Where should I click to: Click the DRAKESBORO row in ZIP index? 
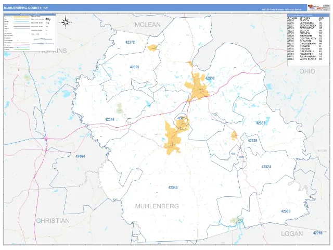point(305,44)
